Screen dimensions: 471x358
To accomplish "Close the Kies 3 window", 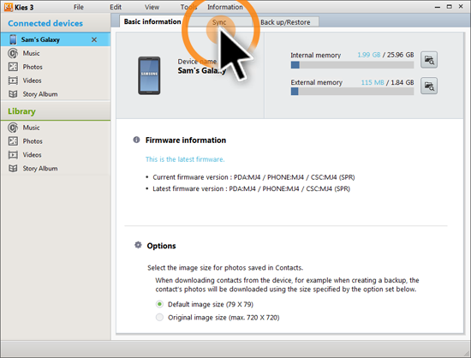I will click(x=461, y=6).
